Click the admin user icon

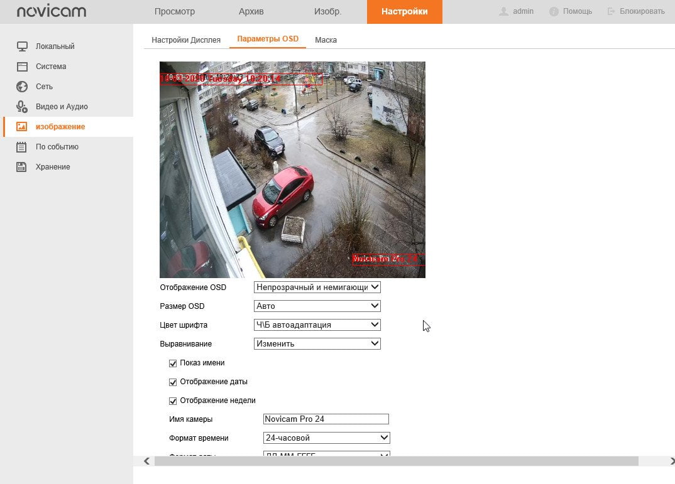pos(503,11)
